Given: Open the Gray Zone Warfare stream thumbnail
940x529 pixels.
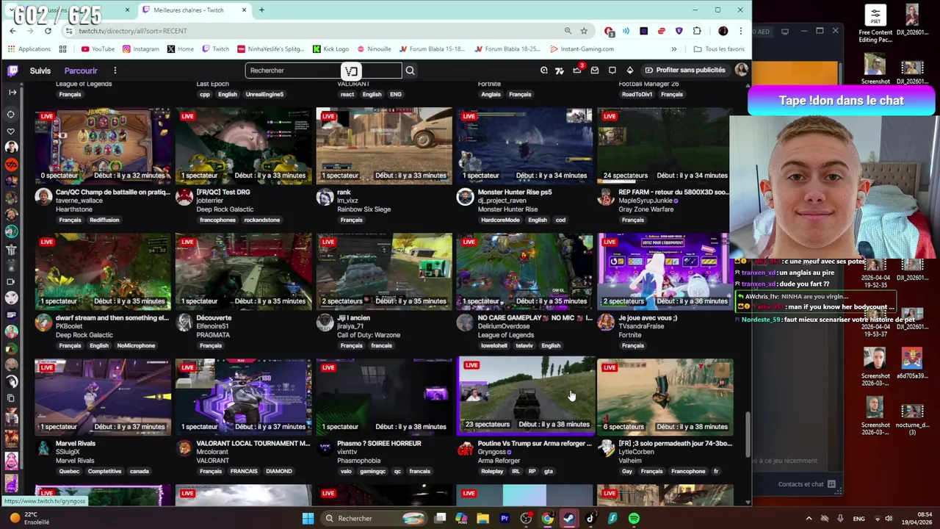Looking at the screenshot, I should [663, 145].
